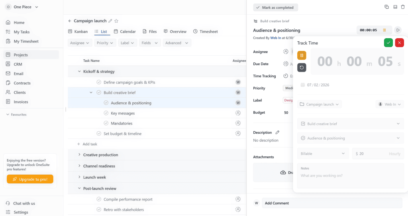Click the panel icon beside the trash icon
This screenshot has height=216, width=408.
(395, 7)
